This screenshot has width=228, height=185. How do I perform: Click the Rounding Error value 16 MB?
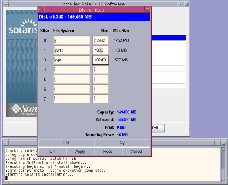coord(122,135)
